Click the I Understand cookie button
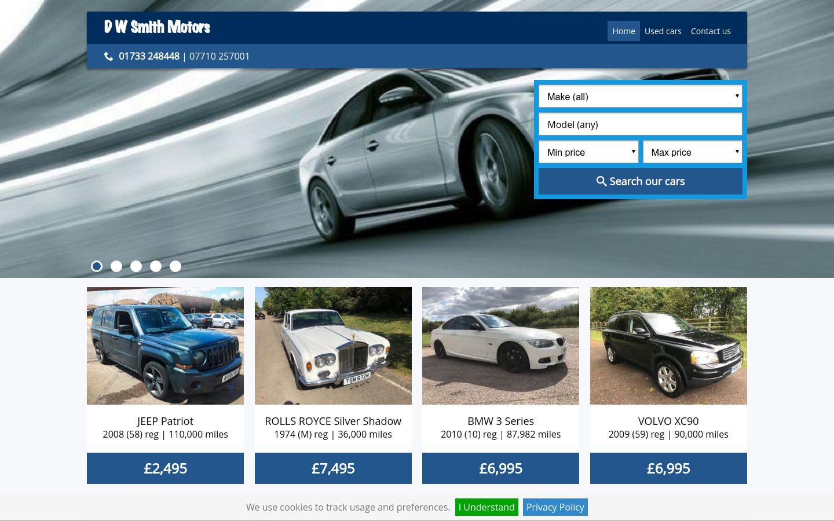The image size is (834, 521). click(487, 507)
